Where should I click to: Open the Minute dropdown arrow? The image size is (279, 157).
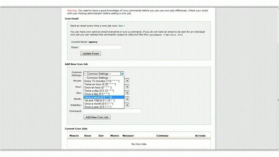click(127, 81)
